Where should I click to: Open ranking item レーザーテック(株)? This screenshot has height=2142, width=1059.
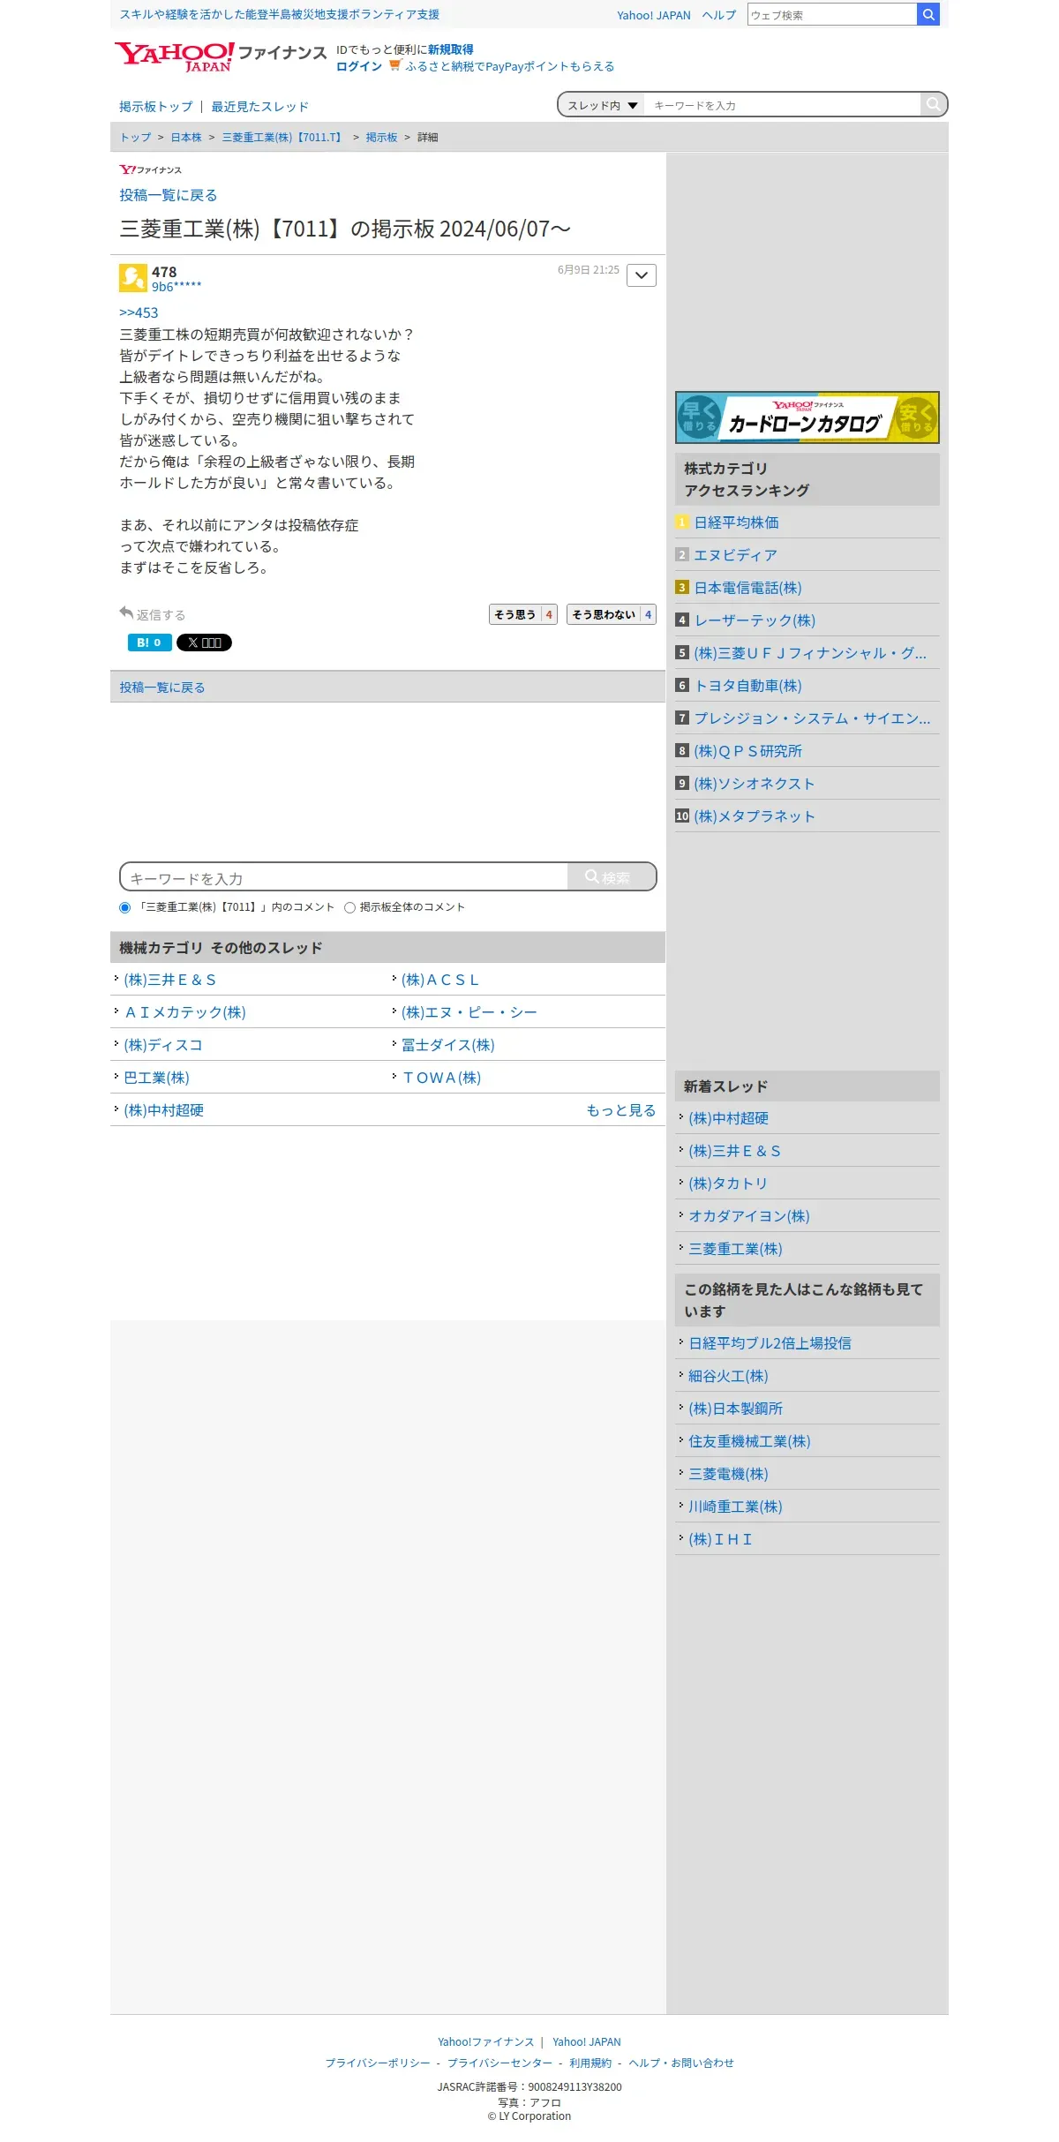coord(755,620)
